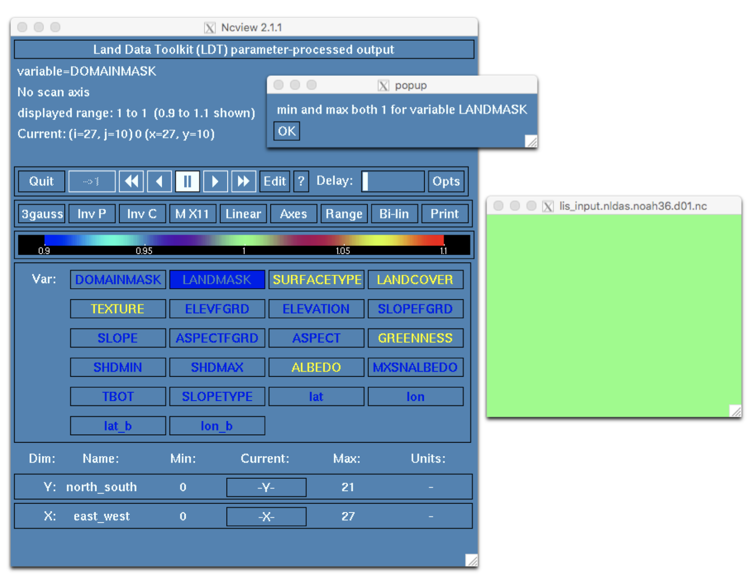
Task: Open the Opts options button
Action: [x=446, y=181]
